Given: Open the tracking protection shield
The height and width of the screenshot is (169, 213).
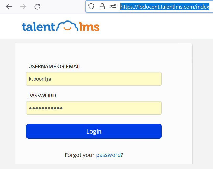Looking at the screenshot, I should [91, 7].
